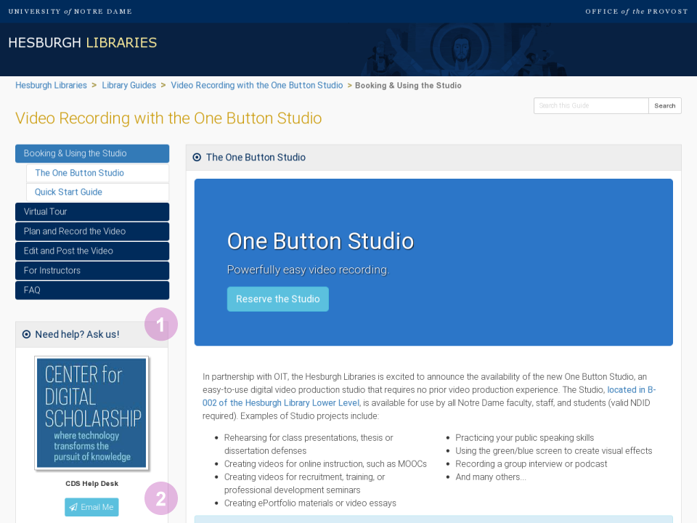The height and width of the screenshot is (523, 697).
Task: Click the Reserve the Studio button
Action: pos(277,299)
